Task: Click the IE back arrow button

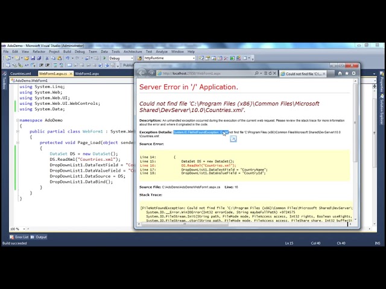Action: click(142, 73)
